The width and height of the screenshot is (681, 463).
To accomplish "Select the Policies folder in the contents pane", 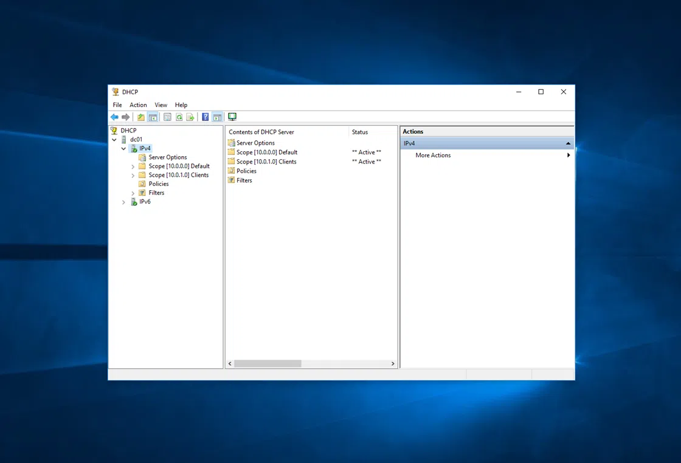I will 246,171.
